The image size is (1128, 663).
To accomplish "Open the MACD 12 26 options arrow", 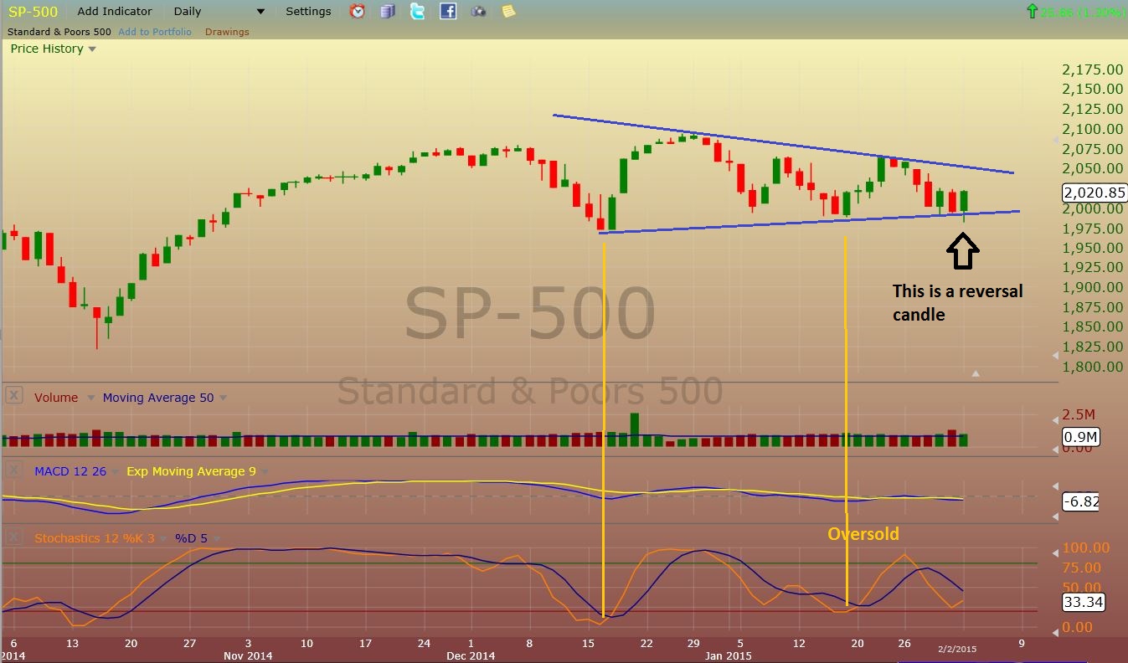I will 116,472.
